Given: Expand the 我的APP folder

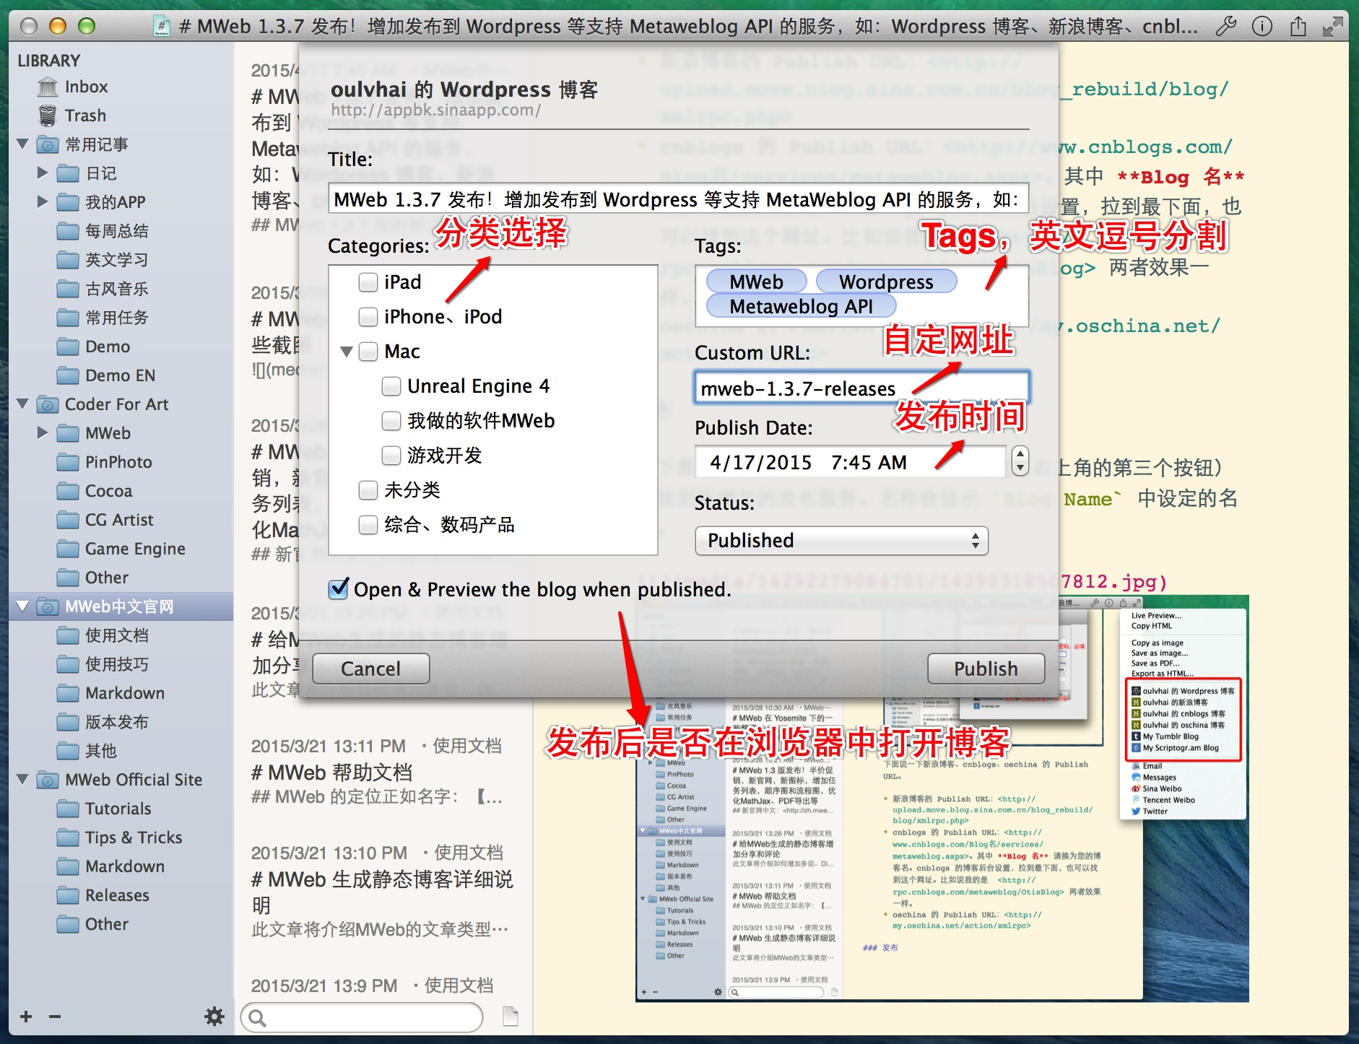Looking at the screenshot, I should (x=43, y=202).
